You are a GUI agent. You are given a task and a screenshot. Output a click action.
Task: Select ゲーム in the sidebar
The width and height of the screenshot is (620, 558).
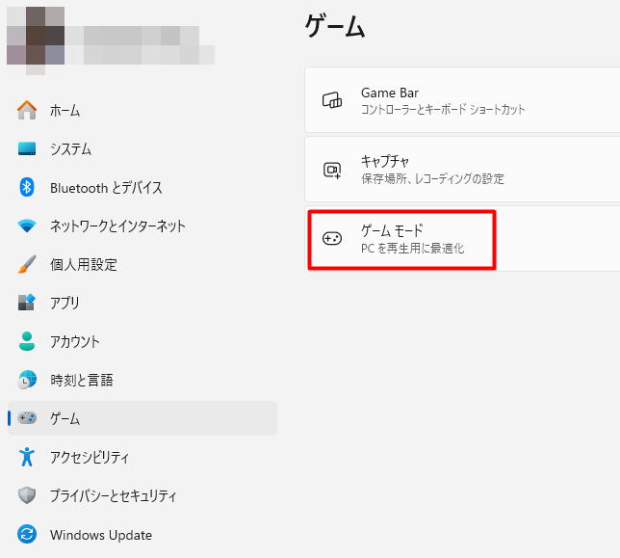(142, 418)
